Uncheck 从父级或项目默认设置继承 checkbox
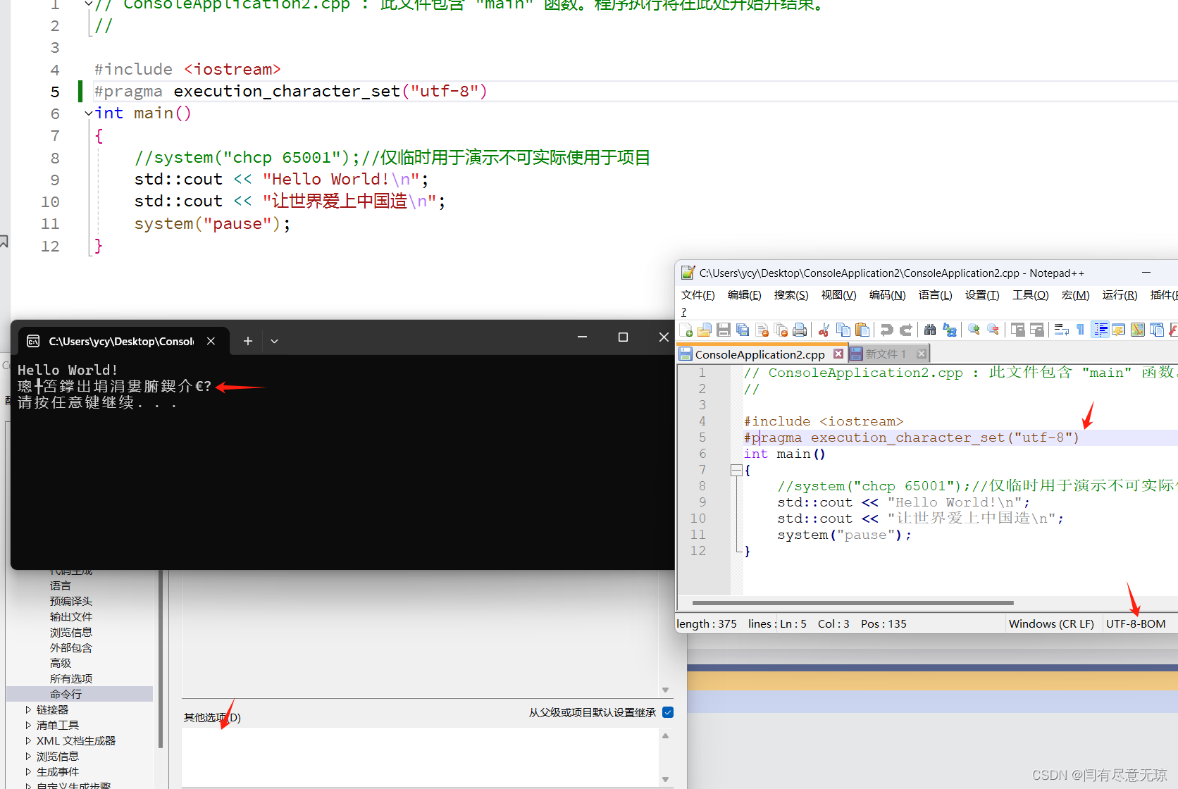Viewport: 1178px width, 789px height. [667, 712]
